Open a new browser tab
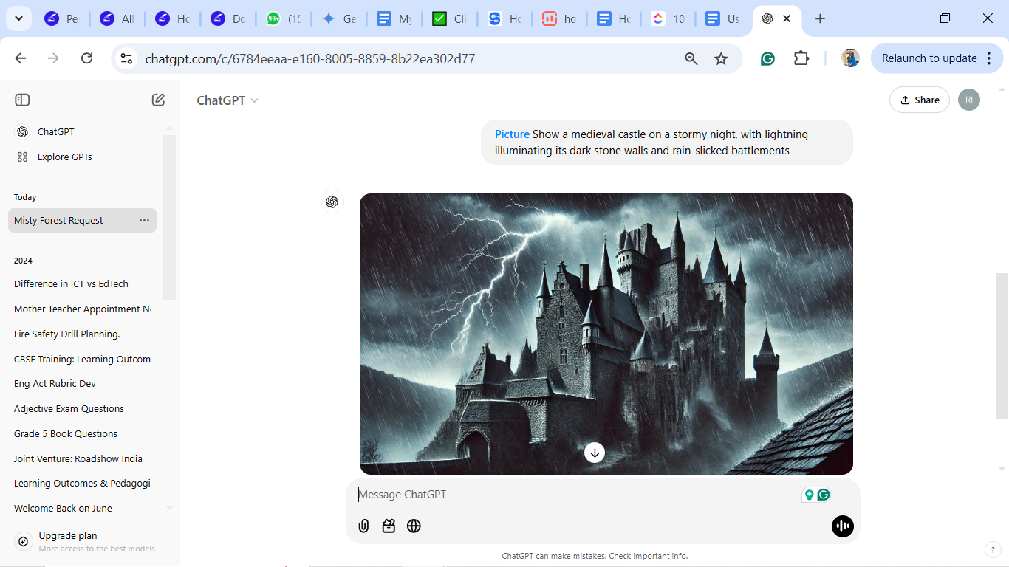 (820, 18)
